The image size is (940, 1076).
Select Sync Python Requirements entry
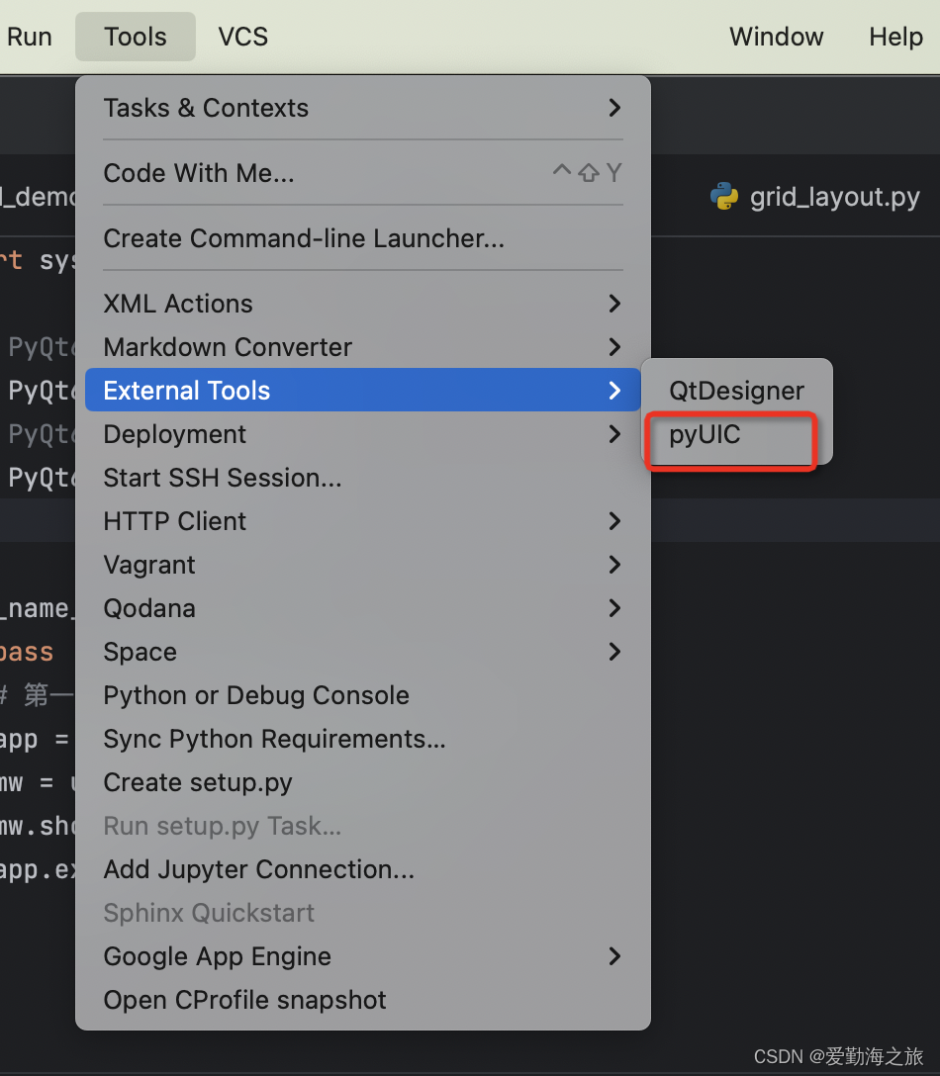274,739
